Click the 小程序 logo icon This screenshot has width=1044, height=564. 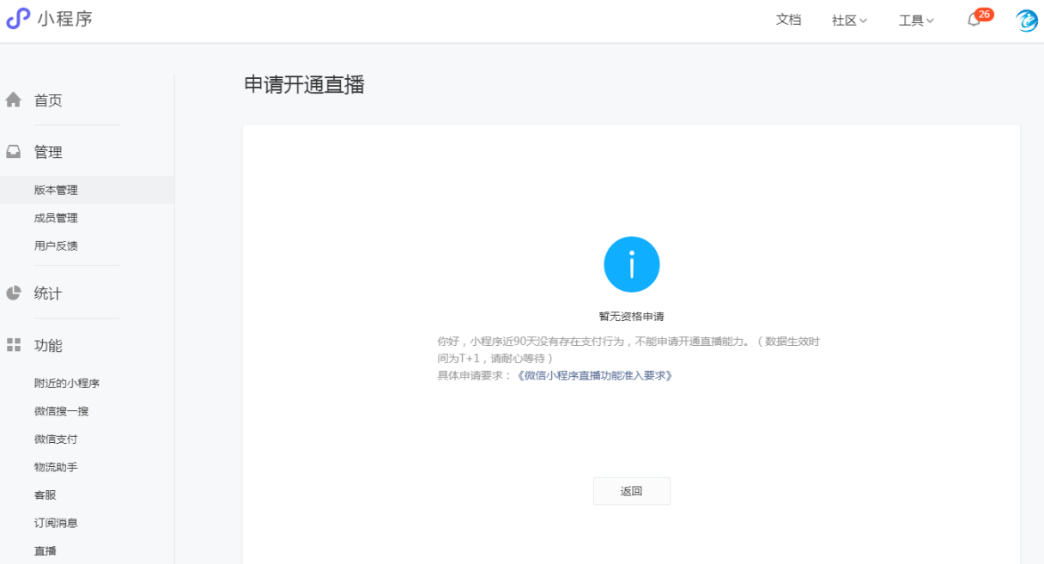click(18, 19)
